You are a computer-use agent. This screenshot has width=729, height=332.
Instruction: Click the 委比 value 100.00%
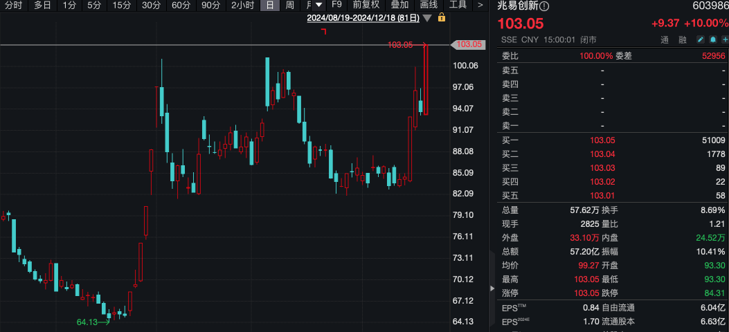[x=596, y=56]
